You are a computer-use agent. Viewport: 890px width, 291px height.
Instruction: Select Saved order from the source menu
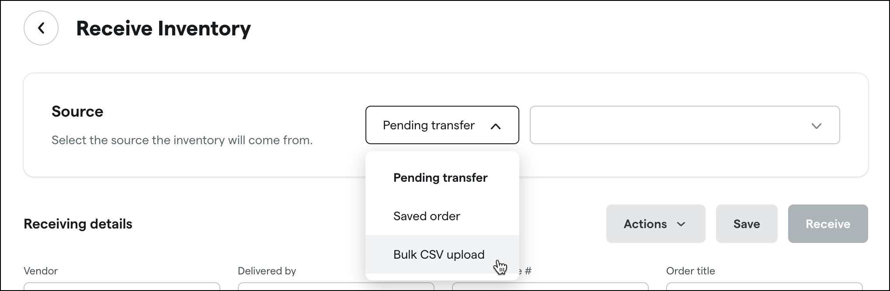[x=426, y=216]
